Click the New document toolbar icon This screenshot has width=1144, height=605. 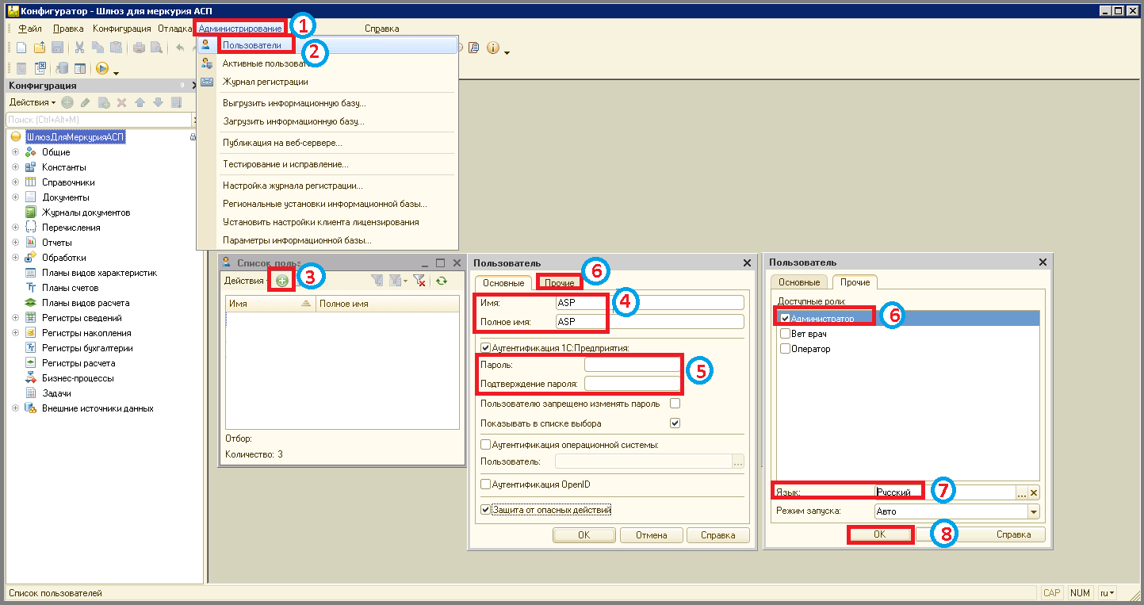pyautogui.click(x=21, y=48)
